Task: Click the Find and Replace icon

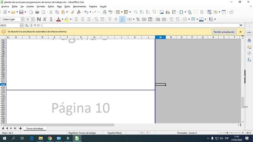Action: tap(104, 12)
